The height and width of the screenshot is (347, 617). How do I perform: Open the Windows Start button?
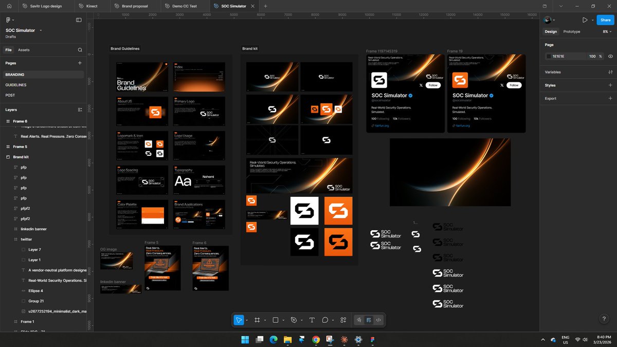point(245,339)
